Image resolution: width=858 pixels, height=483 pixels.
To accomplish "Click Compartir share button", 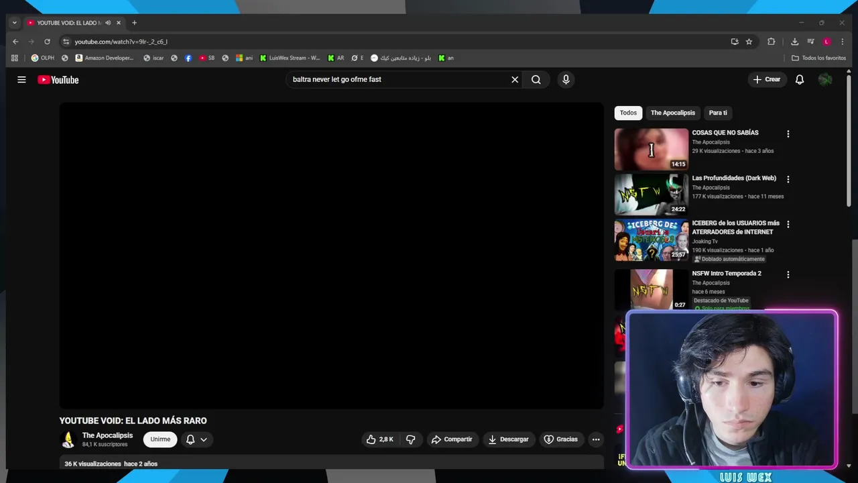I will pyautogui.click(x=452, y=439).
